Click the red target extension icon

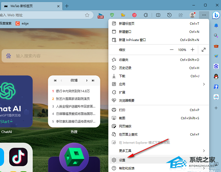134,15
